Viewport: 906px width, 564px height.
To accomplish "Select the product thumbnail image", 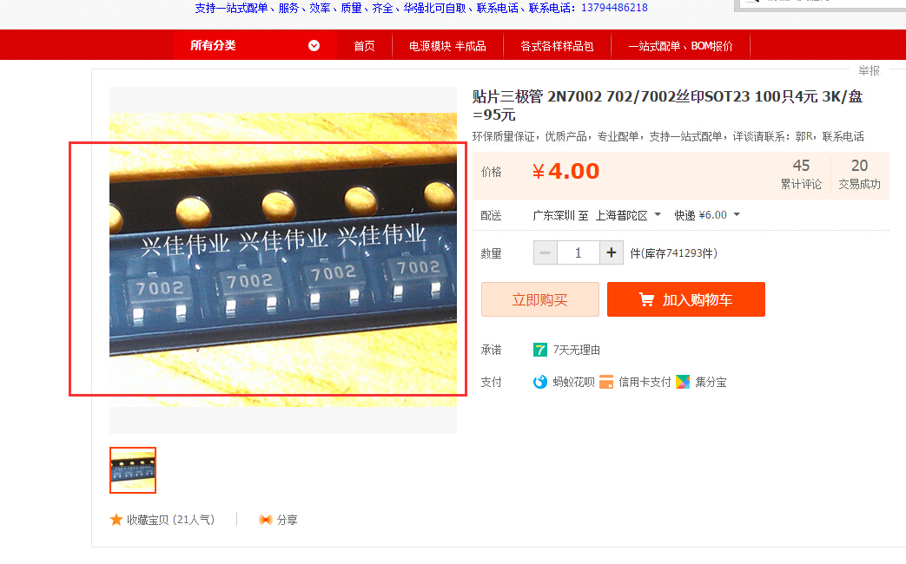I will tap(133, 470).
